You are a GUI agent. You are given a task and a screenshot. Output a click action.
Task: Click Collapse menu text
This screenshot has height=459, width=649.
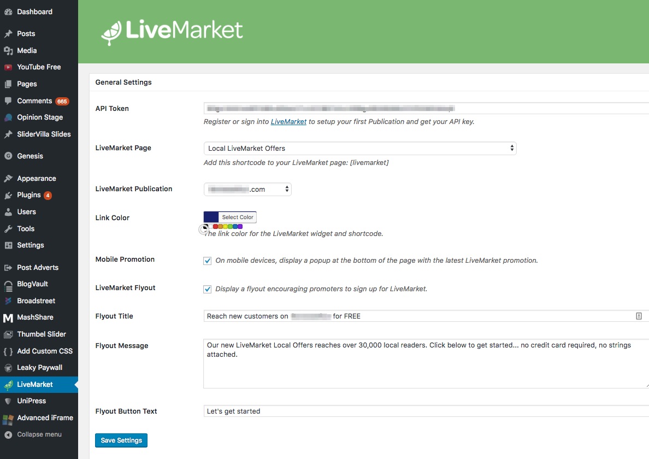pyautogui.click(x=39, y=434)
